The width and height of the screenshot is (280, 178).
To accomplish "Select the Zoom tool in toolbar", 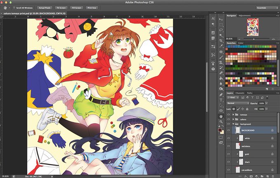I will point(221,122).
